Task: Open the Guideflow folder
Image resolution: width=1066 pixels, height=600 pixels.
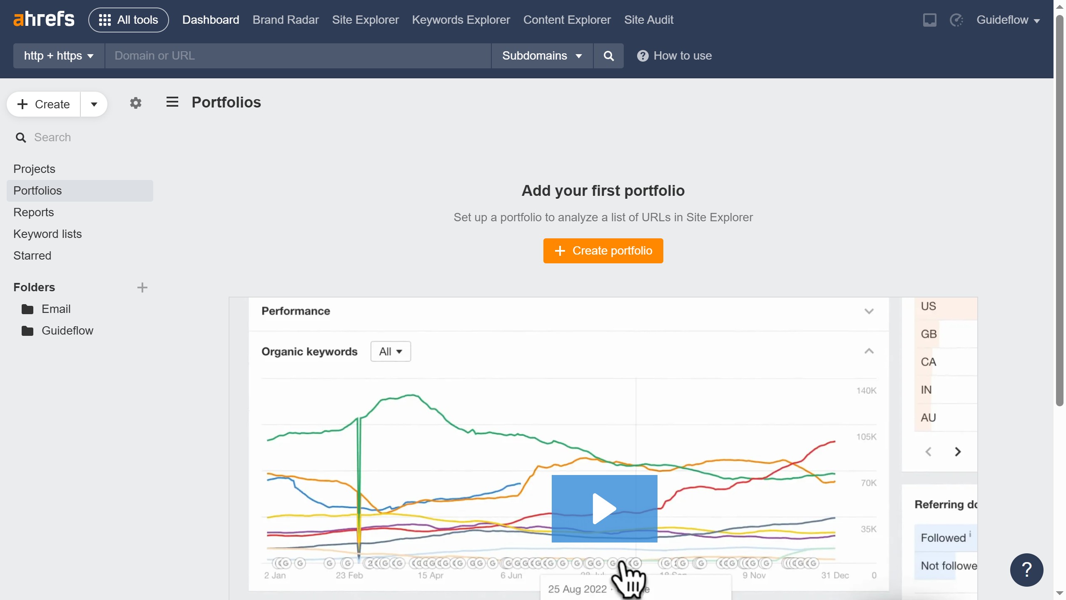Action: [x=67, y=331]
